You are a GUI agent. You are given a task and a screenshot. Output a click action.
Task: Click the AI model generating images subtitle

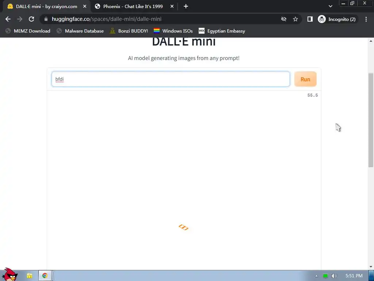coord(184,58)
